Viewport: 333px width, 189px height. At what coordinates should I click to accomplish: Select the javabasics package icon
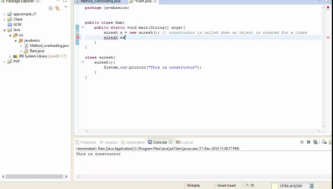(21, 40)
